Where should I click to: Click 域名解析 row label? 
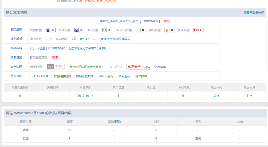click(16, 39)
